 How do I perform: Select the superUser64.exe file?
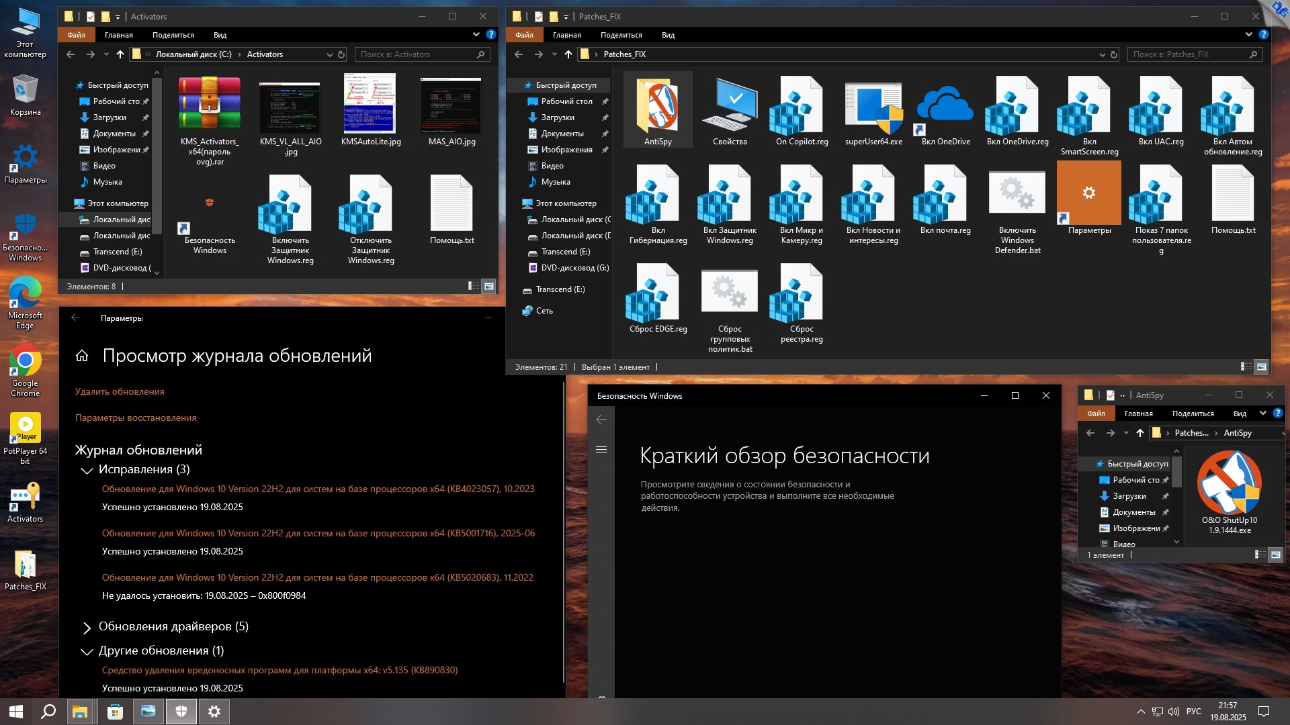[873, 107]
